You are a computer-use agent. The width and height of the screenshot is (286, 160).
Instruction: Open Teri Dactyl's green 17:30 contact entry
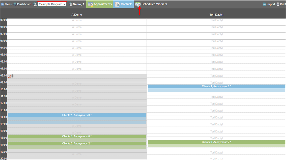pyautogui.click(x=216, y=144)
